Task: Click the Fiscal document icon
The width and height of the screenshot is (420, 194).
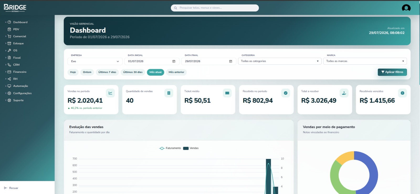Action: 9,58
